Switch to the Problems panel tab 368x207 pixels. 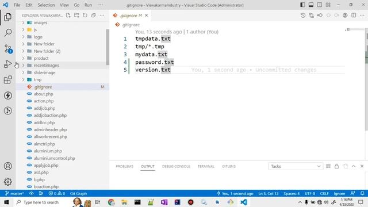click(124, 166)
